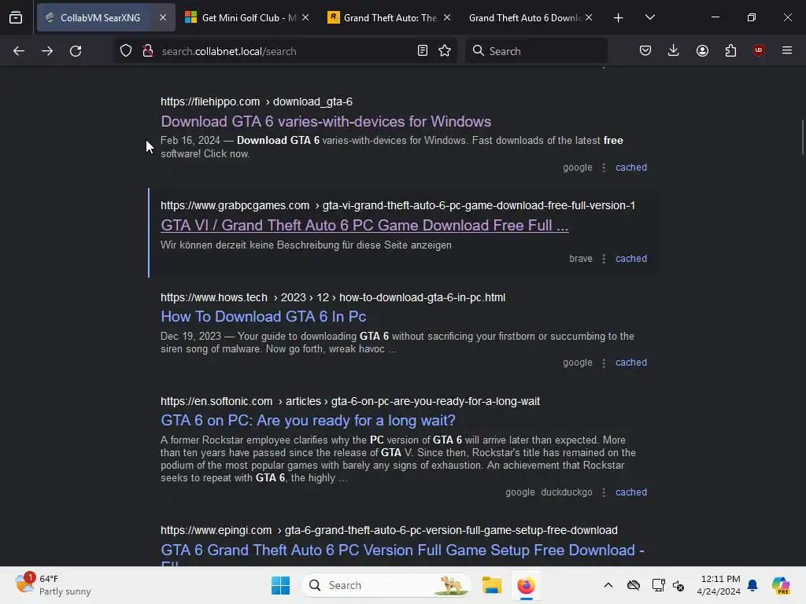806x604 pixels.
Task: Go forward to next page
Action: tap(47, 51)
